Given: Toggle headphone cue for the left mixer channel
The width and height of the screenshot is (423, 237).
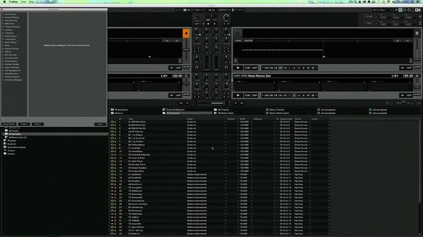Looking at the screenshot, I should 197,67.
